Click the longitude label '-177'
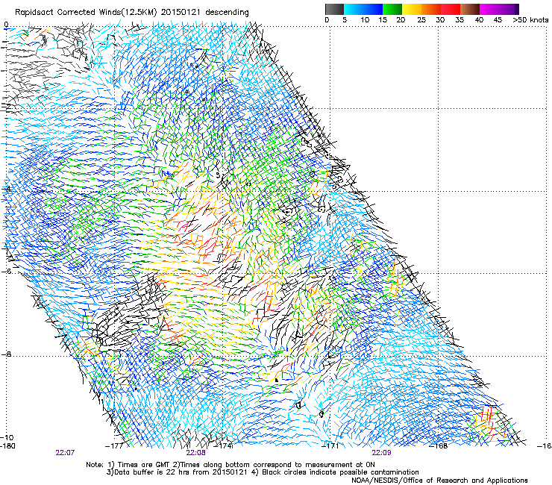Viewport: 552px width, 485px height. (x=114, y=445)
